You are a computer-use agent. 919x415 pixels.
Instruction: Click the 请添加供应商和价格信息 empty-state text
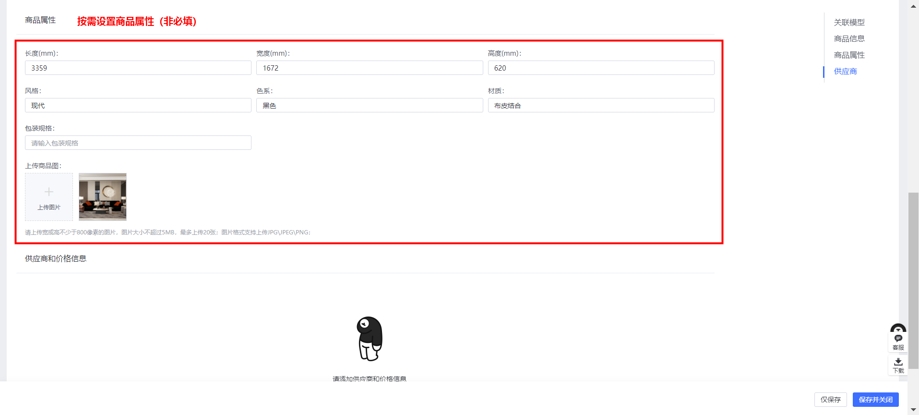click(x=370, y=378)
